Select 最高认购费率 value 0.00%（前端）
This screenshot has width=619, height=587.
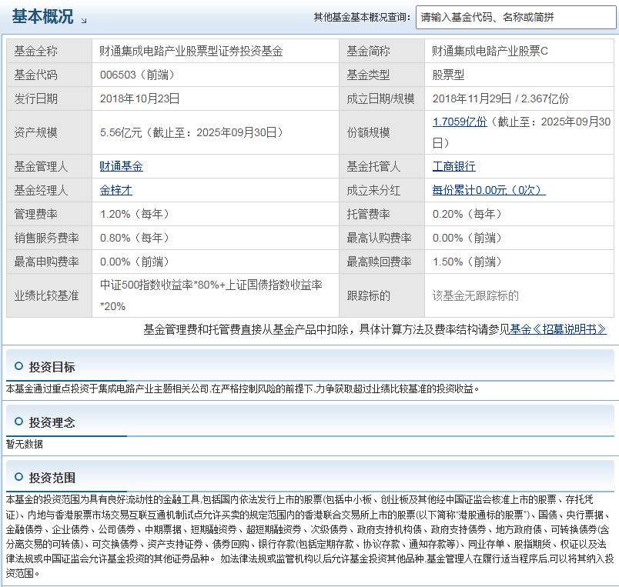467,238
